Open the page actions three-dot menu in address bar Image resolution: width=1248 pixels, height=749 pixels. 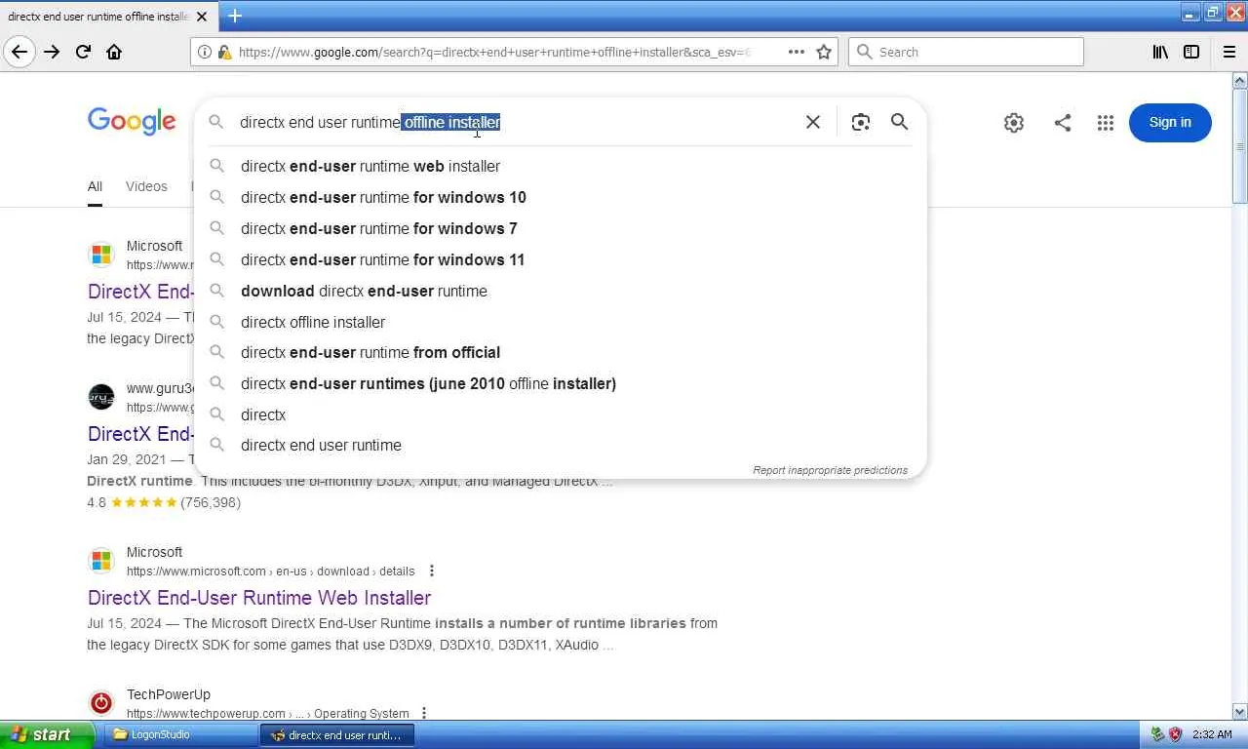click(797, 52)
